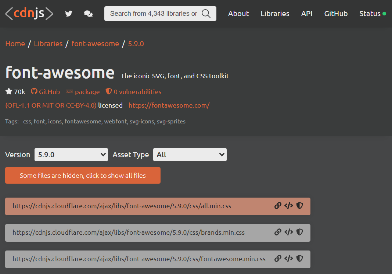The height and width of the screenshot is (274, 392).
Task: Copy script tag icon for all.min.css
Action: click(289, 206)
